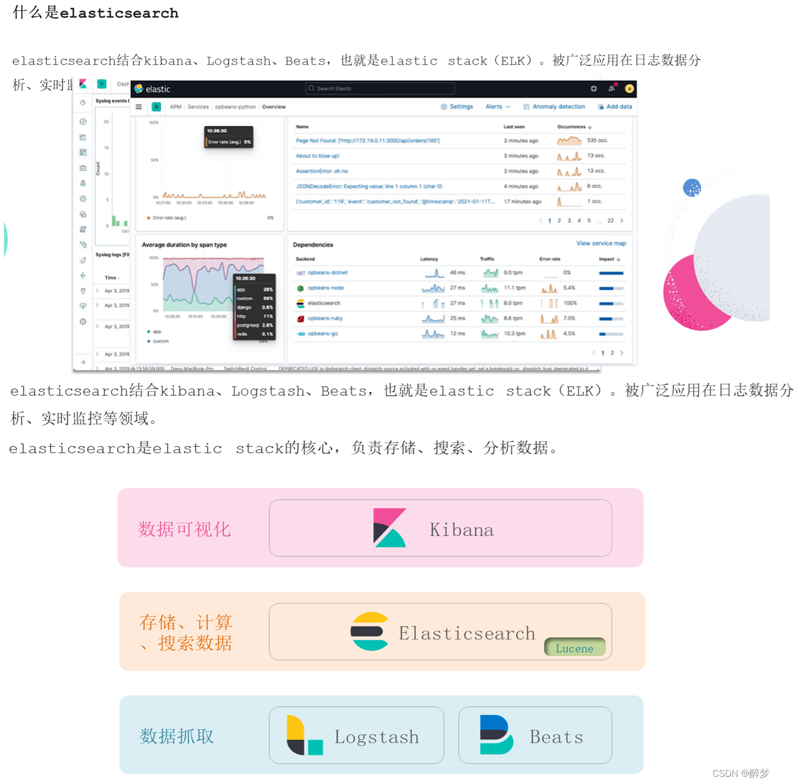Click the Logstash box in stack diagram
This screenshot has width=808, height=783.
[357, 735]
